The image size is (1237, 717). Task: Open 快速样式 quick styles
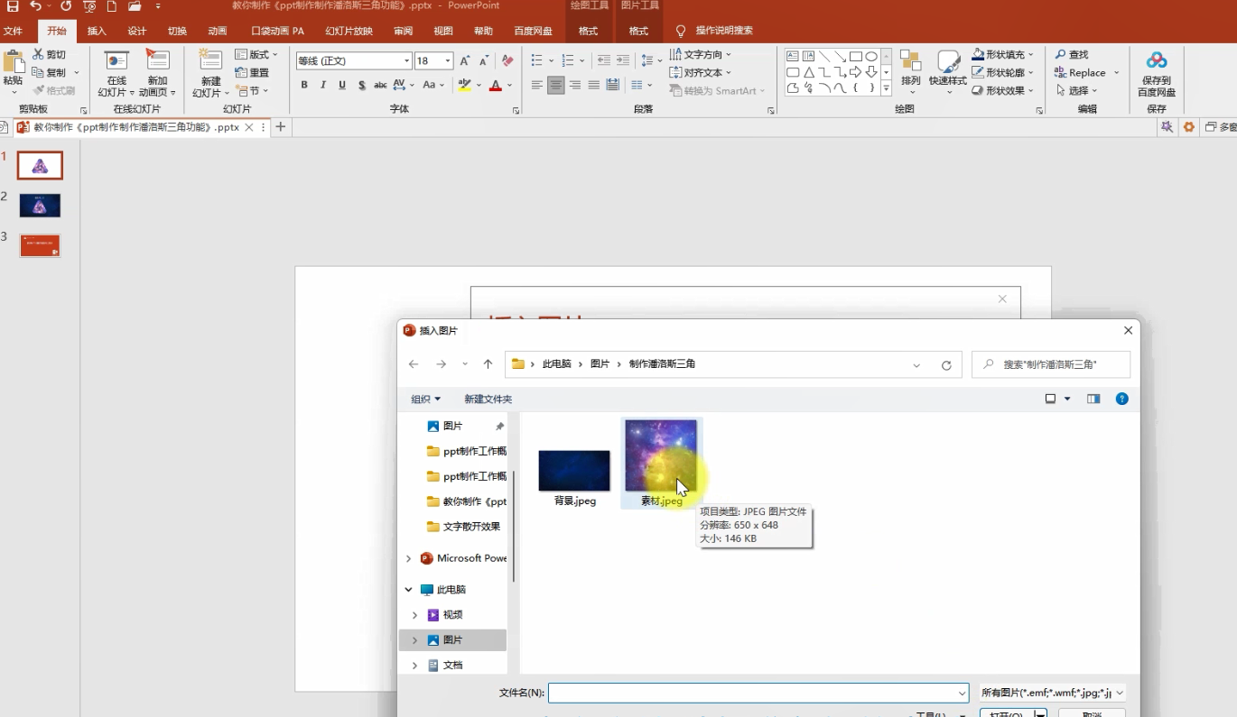[x=948, y=72]
